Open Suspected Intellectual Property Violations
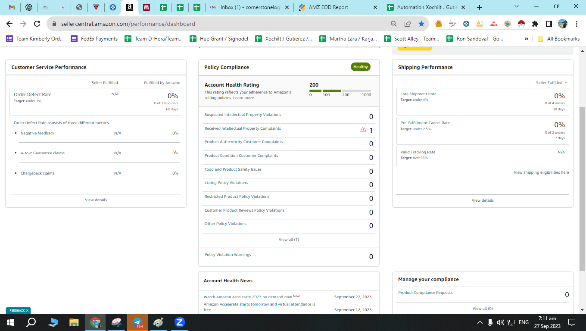 [x=243, y=115]
